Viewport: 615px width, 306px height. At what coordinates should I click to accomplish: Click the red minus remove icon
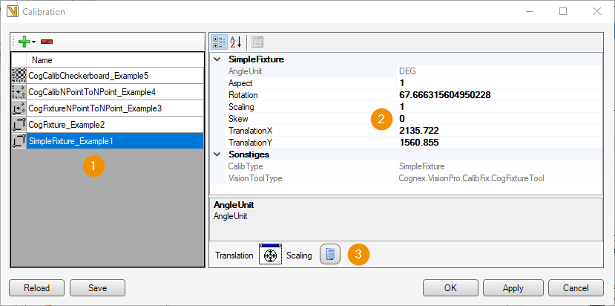47,42
